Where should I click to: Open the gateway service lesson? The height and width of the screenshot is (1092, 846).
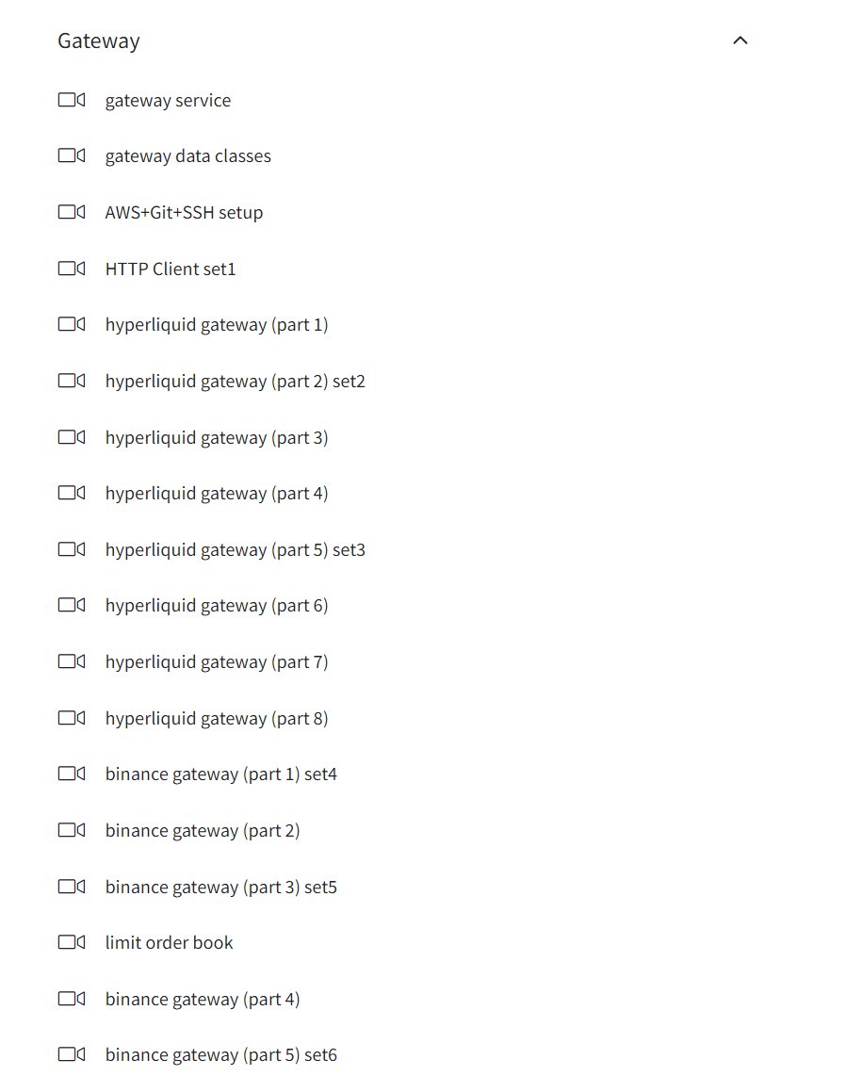[168, 100]
